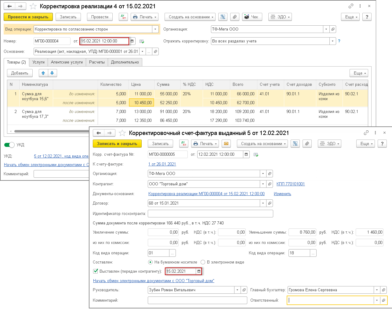392x309 pixels.
Task: Select the В электронном виде radio button
Action: tap(203, 262)
